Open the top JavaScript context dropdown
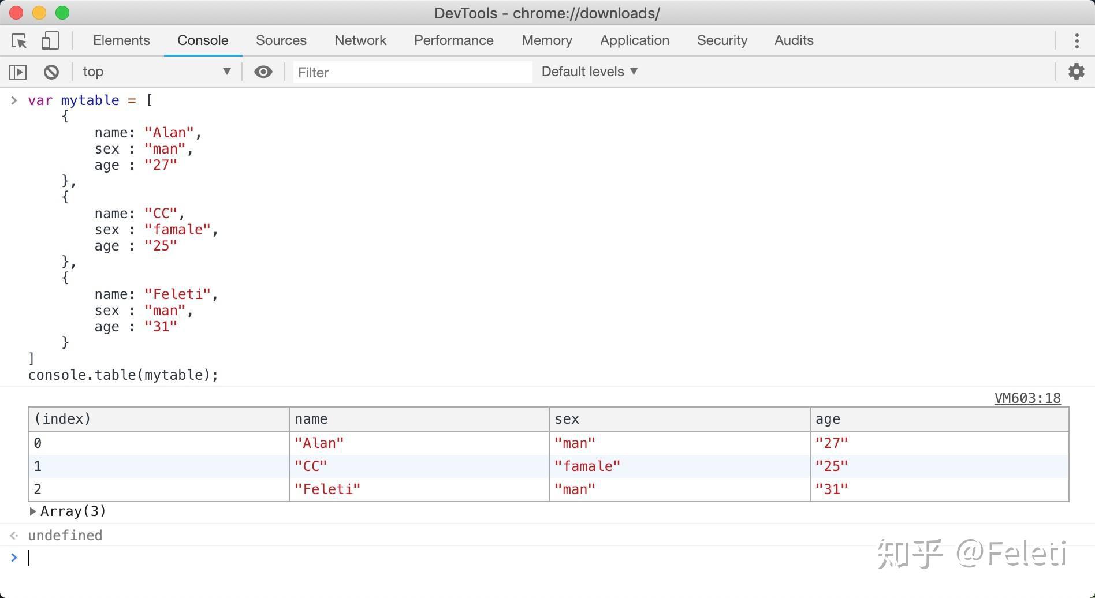 click(x=156, y=72)
